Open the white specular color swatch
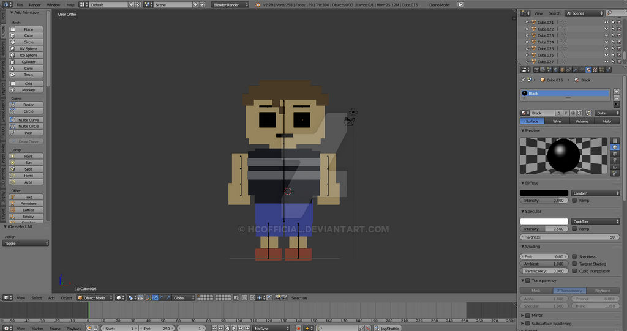627x331 pixels. coord(544,221)
